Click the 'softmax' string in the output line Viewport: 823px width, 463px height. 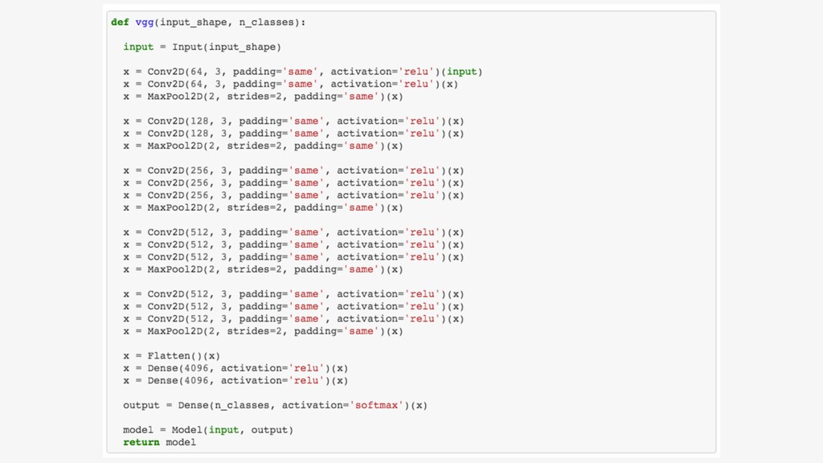pyautogui.click(x=376, y=405)
